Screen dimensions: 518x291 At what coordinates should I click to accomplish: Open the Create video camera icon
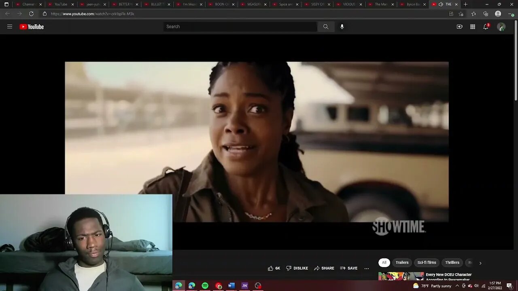point(460,27)
